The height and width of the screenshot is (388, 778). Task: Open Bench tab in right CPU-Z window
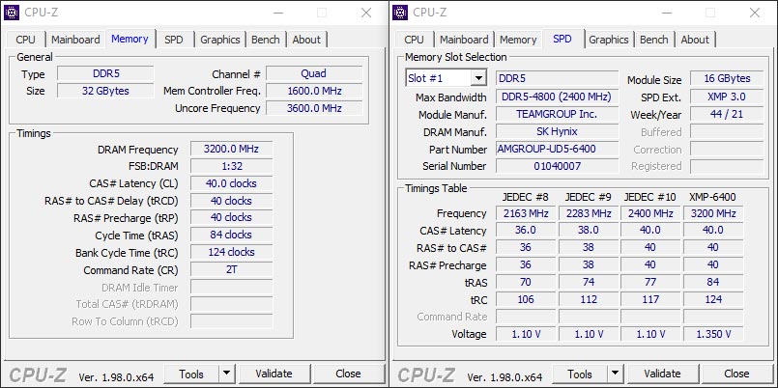[x=654, y=40]
